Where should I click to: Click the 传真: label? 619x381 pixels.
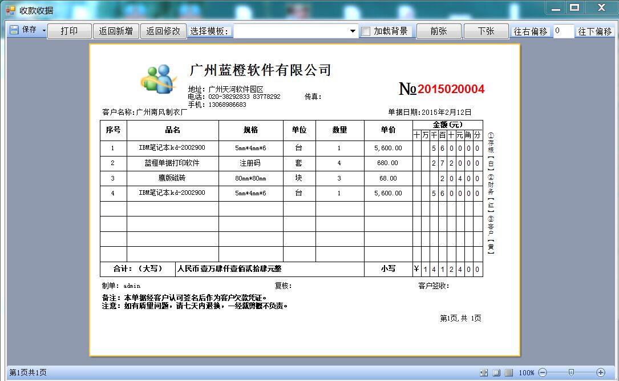313,97
